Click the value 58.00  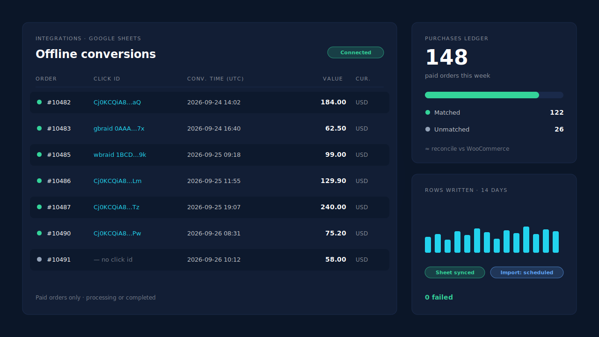(336, 259)
